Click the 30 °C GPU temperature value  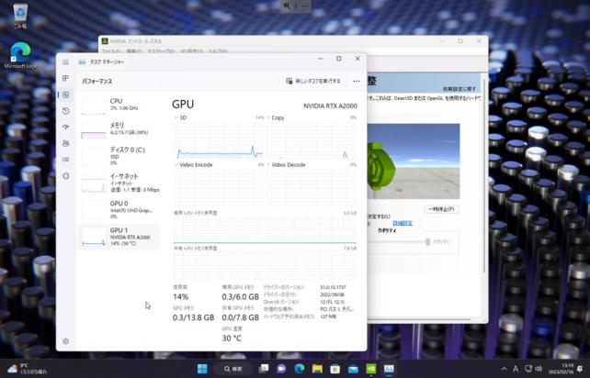pos(232,339)
